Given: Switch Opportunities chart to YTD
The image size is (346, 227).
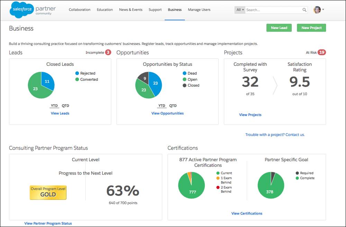Looking at the screenshot, I should [x=162, y=106].
